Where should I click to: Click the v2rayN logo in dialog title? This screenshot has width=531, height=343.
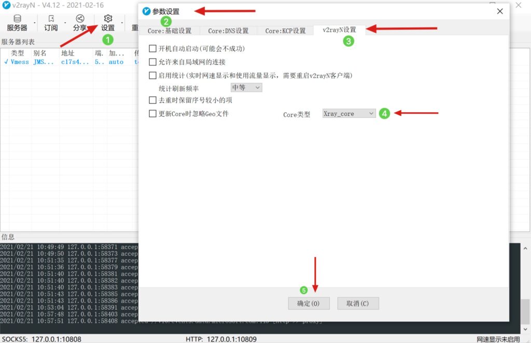[x=146, y=11]
